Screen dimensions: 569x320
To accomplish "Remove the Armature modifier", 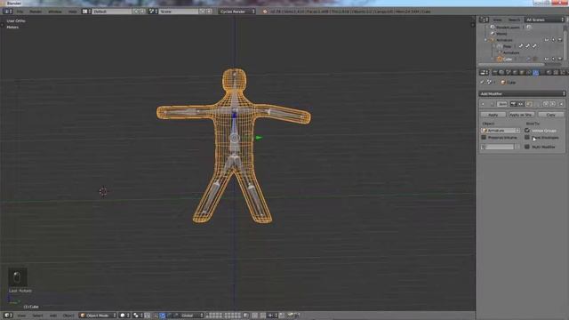I will point(561,104).
